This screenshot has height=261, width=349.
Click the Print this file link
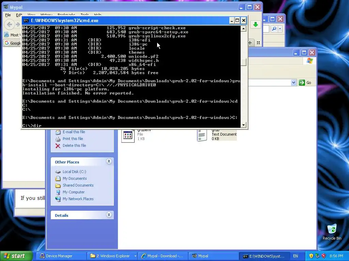[x=73, y=139]
